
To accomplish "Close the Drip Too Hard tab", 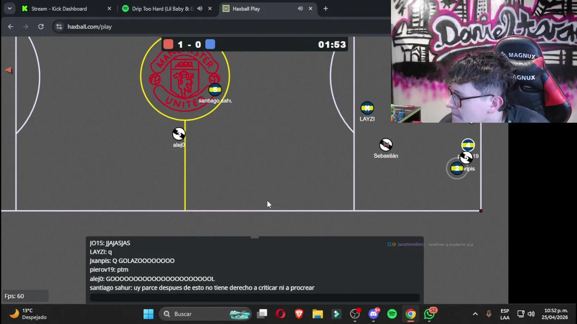I will [210, 9].
